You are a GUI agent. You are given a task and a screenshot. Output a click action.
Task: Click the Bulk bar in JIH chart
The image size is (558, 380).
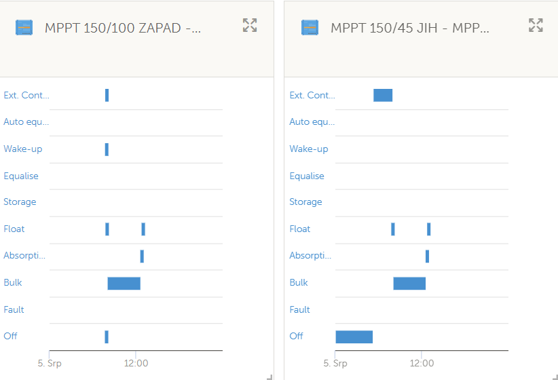click(x=409, y=284)
